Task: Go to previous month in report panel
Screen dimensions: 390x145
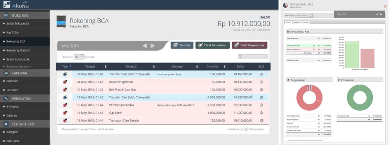Action: pos(377,14)
